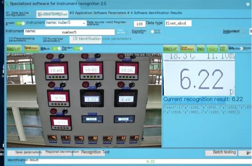Click the previous-step button beside refresh
Viewport: 252px width, 166px height.
(x=212, y=48)
